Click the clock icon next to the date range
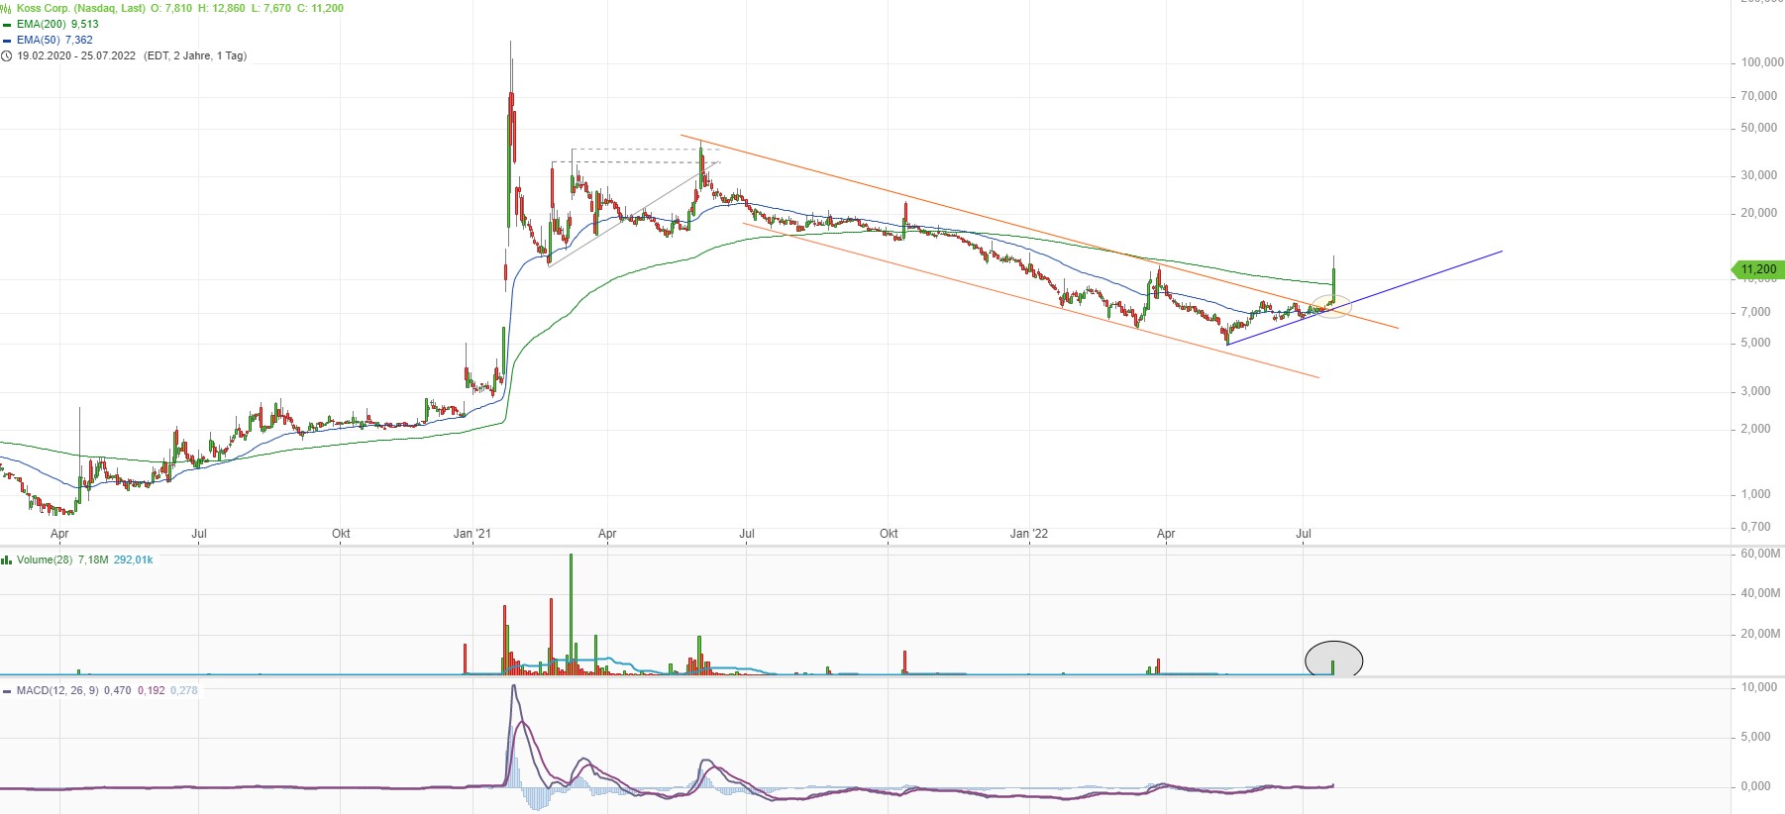Image resolution: width=1785 pixels, height=814 pixels. pos(7,56)
